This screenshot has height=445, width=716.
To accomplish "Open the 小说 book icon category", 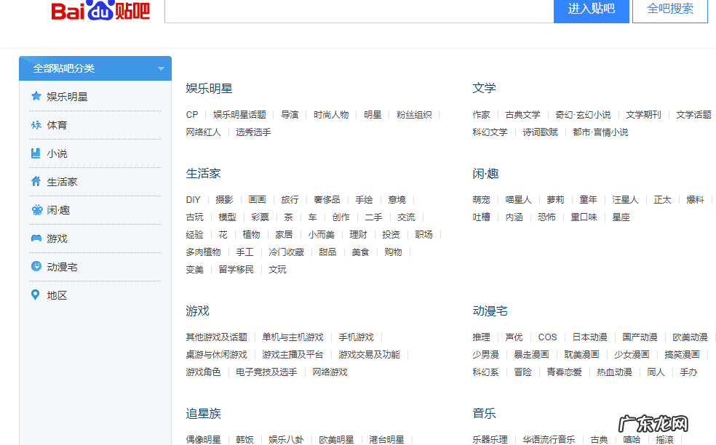I will (34, 153).
